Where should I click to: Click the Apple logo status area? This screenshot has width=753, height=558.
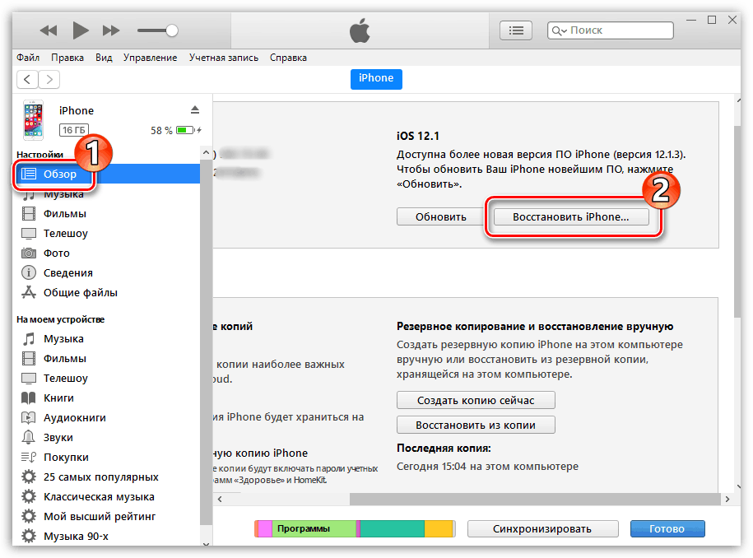360,30
